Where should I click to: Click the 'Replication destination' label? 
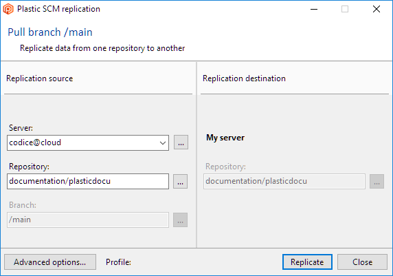pyautogui.click(x=244, y=78)
